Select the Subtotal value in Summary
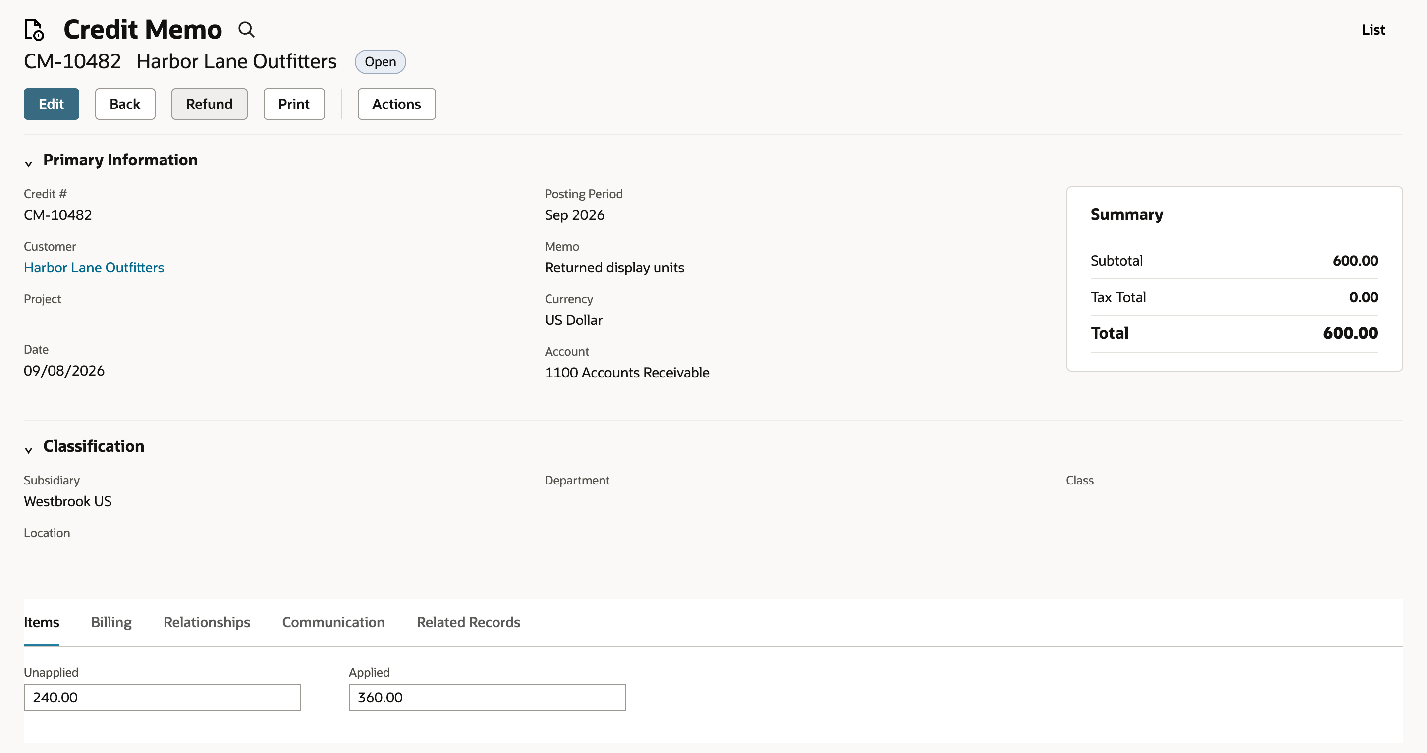 (x=1356, y=261)
